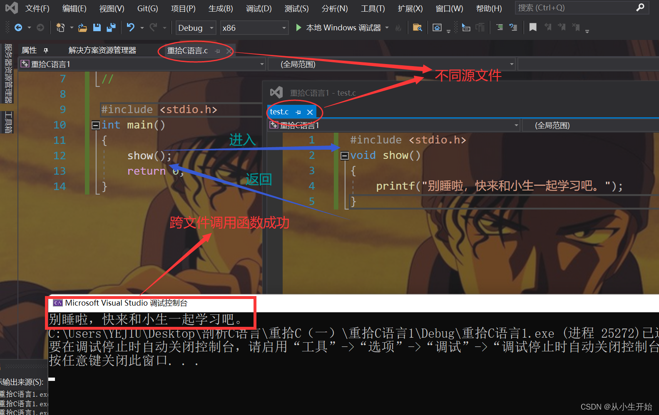This screenshot has width=659, height=415.
Task: Click the show(); call on line 12
Action: pyautogui.click(x=149, y=156)
